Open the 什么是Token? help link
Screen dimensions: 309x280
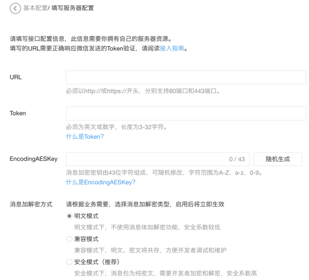pyautogui.click(x=85, y=137)
